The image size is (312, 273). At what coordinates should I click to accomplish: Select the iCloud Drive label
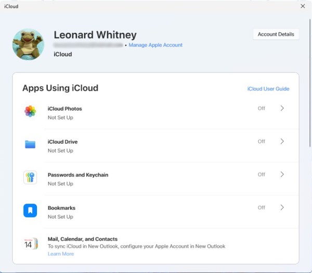(x=63, y=142)
